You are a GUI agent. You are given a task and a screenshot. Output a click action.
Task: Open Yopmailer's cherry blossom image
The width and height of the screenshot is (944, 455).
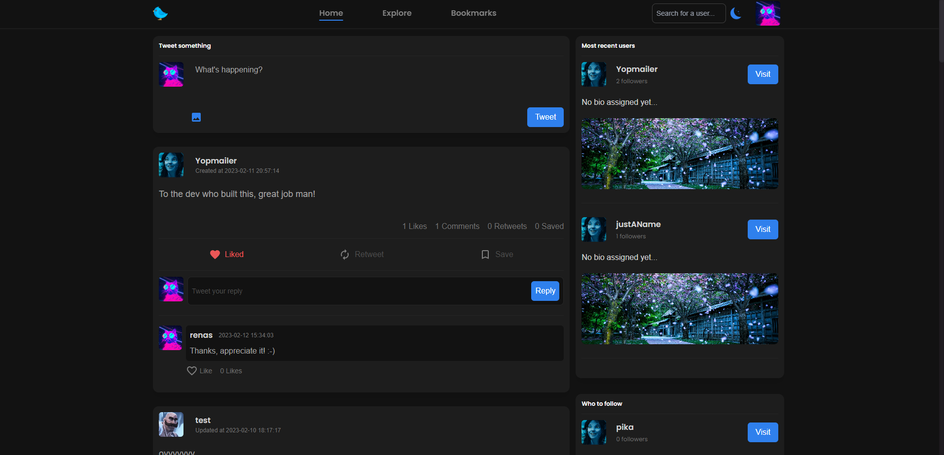point(679,153)
